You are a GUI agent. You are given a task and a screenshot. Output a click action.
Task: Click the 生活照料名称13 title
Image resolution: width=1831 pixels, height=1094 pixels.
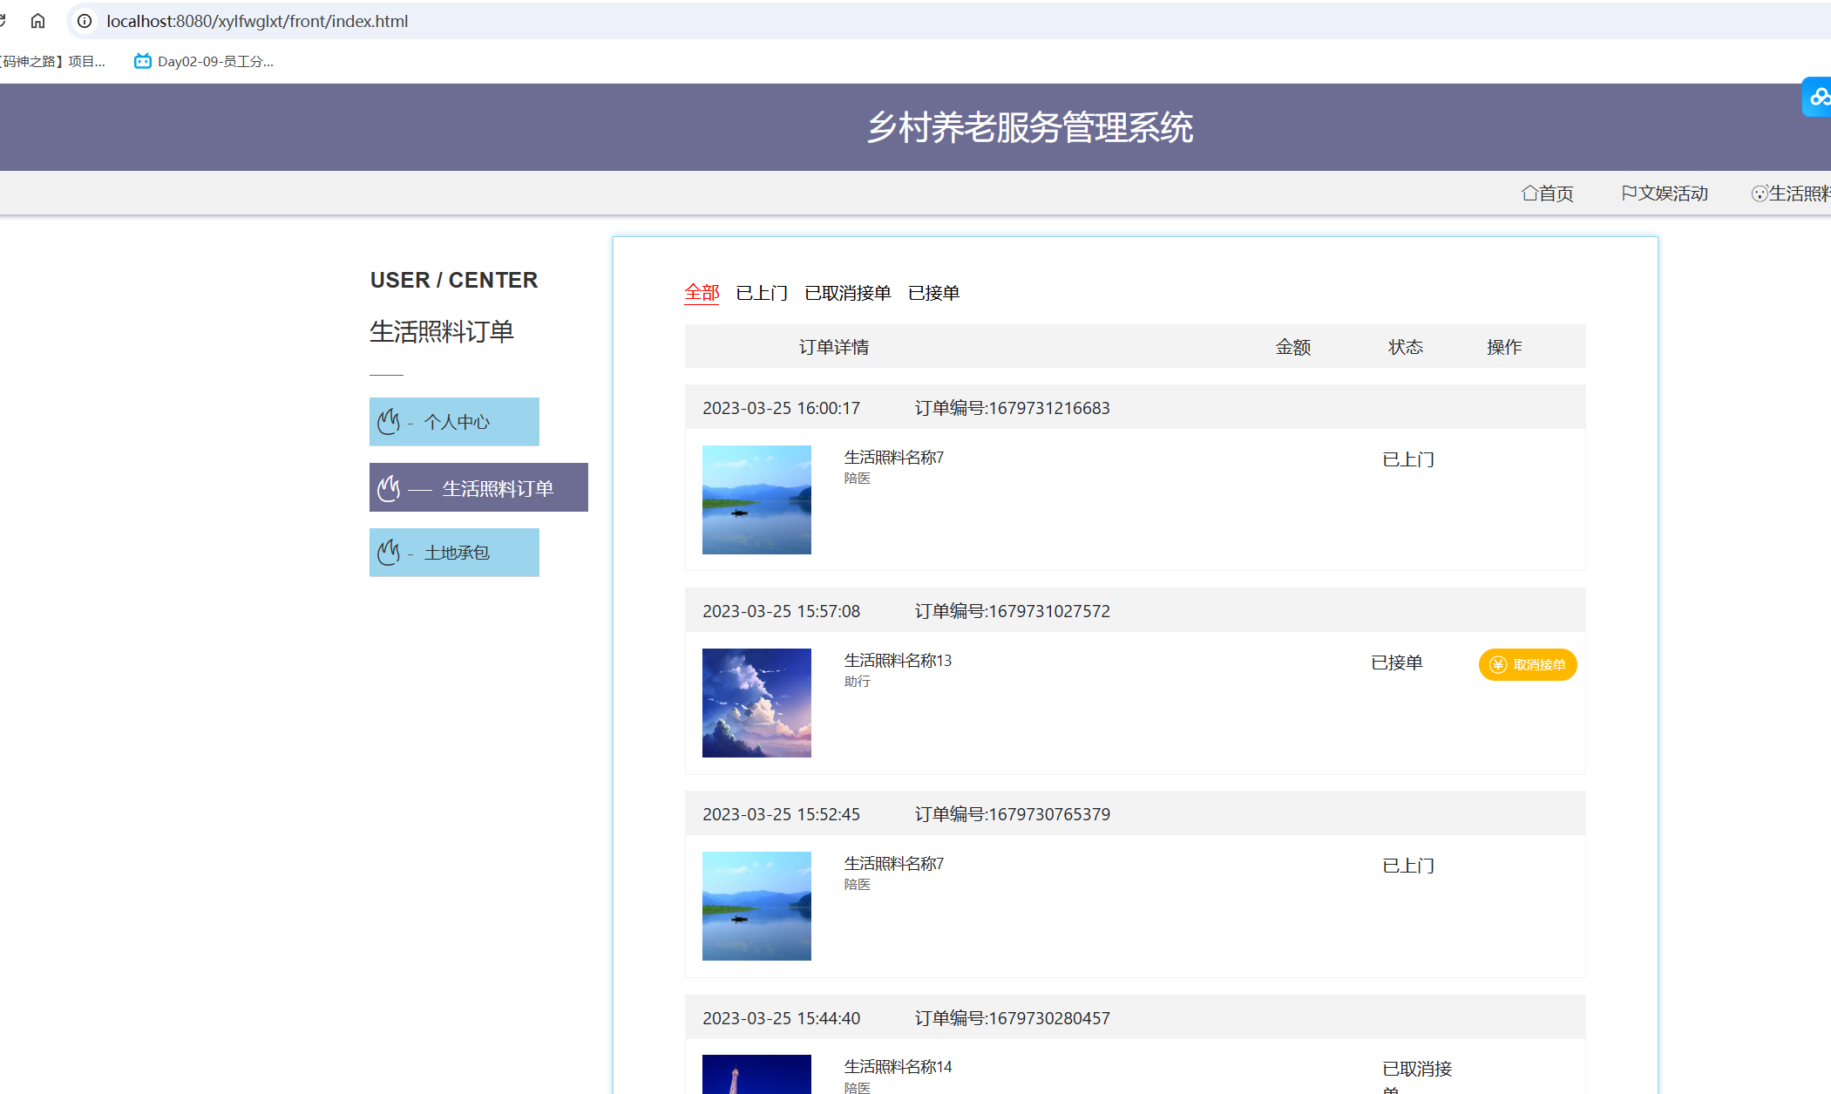(x=898, y=661)
